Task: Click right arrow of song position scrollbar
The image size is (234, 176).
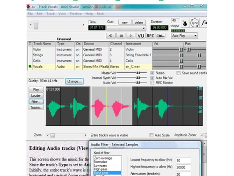Action: pos(84,25)
